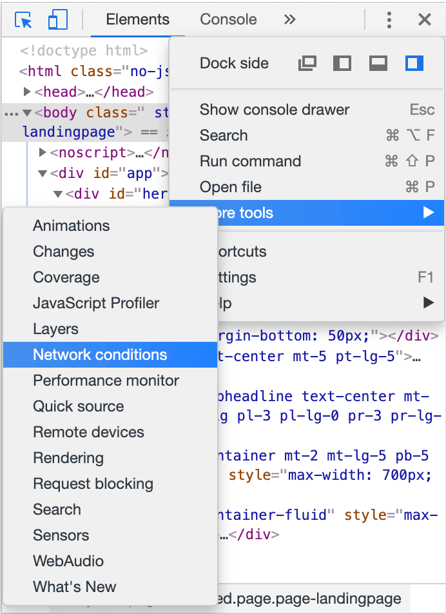Open the Rendering tool

tap(68, 458)
